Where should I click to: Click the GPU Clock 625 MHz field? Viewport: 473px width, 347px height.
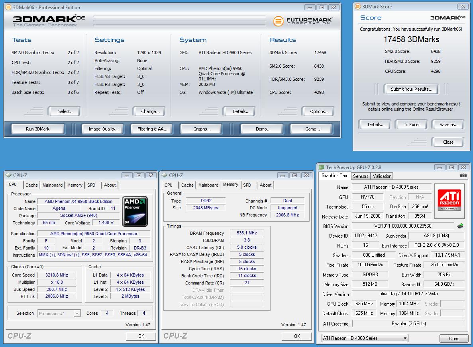[364, 304]
